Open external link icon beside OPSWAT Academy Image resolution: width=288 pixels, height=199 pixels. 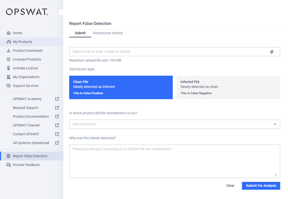(x=57, y=99)
